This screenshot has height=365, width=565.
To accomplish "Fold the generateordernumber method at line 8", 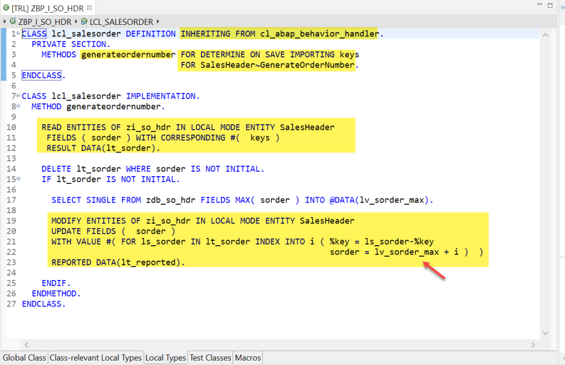I will (19, 107).
